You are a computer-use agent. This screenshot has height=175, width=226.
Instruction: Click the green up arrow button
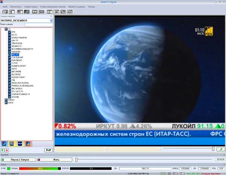pyautogui.click(x=2, y=150)
